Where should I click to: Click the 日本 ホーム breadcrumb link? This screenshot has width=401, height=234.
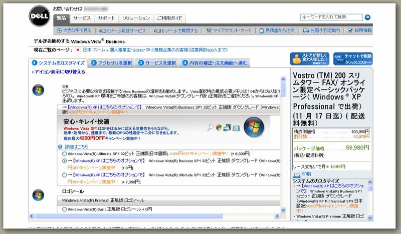(x=94, y=50)
